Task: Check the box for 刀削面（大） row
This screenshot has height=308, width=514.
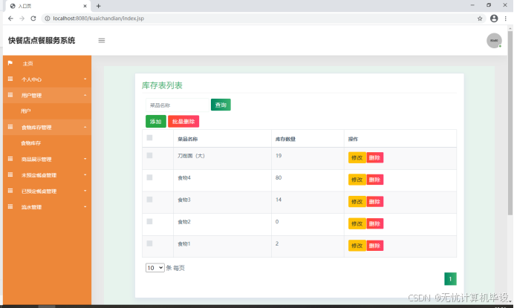Action: tap(149, 155)
